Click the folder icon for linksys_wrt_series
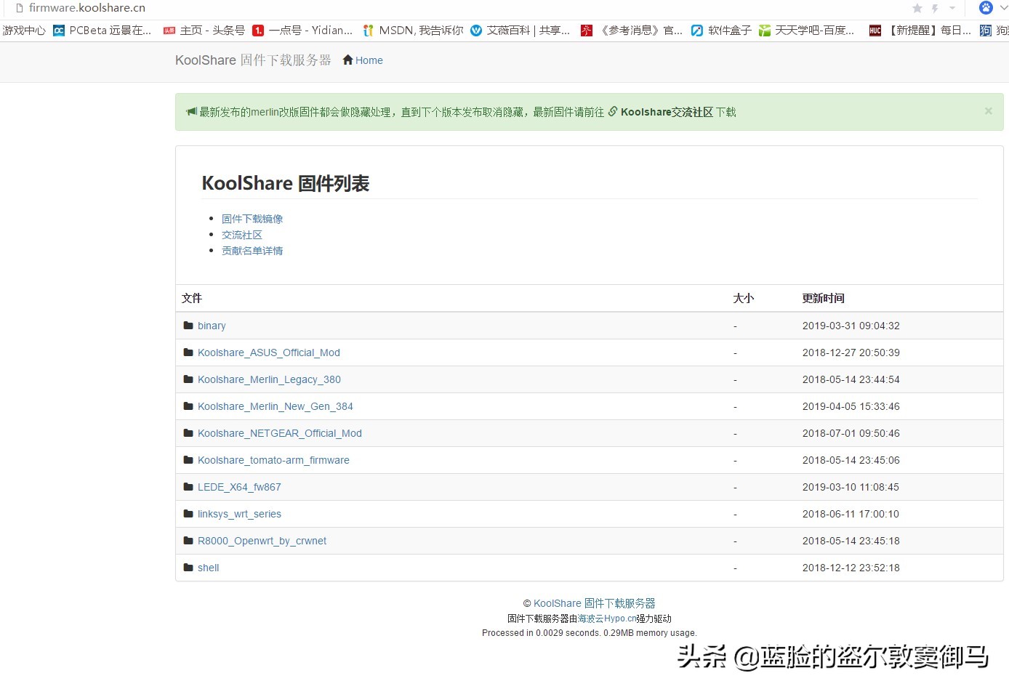The height and width of the screenshot is (689, 1009). pyautogui.click(x=188, y=514)
